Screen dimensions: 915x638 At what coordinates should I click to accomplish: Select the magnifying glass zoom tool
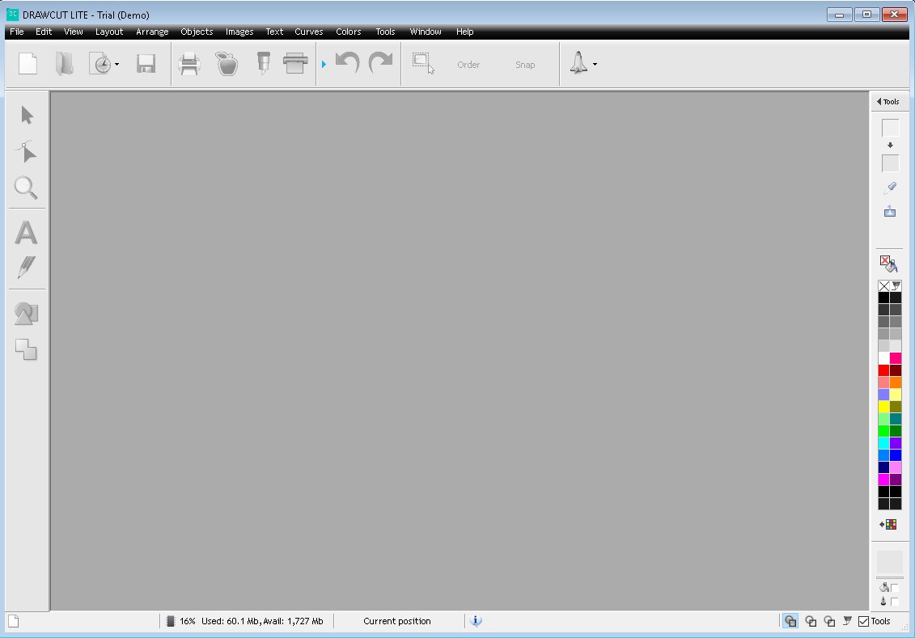(26, 188)
